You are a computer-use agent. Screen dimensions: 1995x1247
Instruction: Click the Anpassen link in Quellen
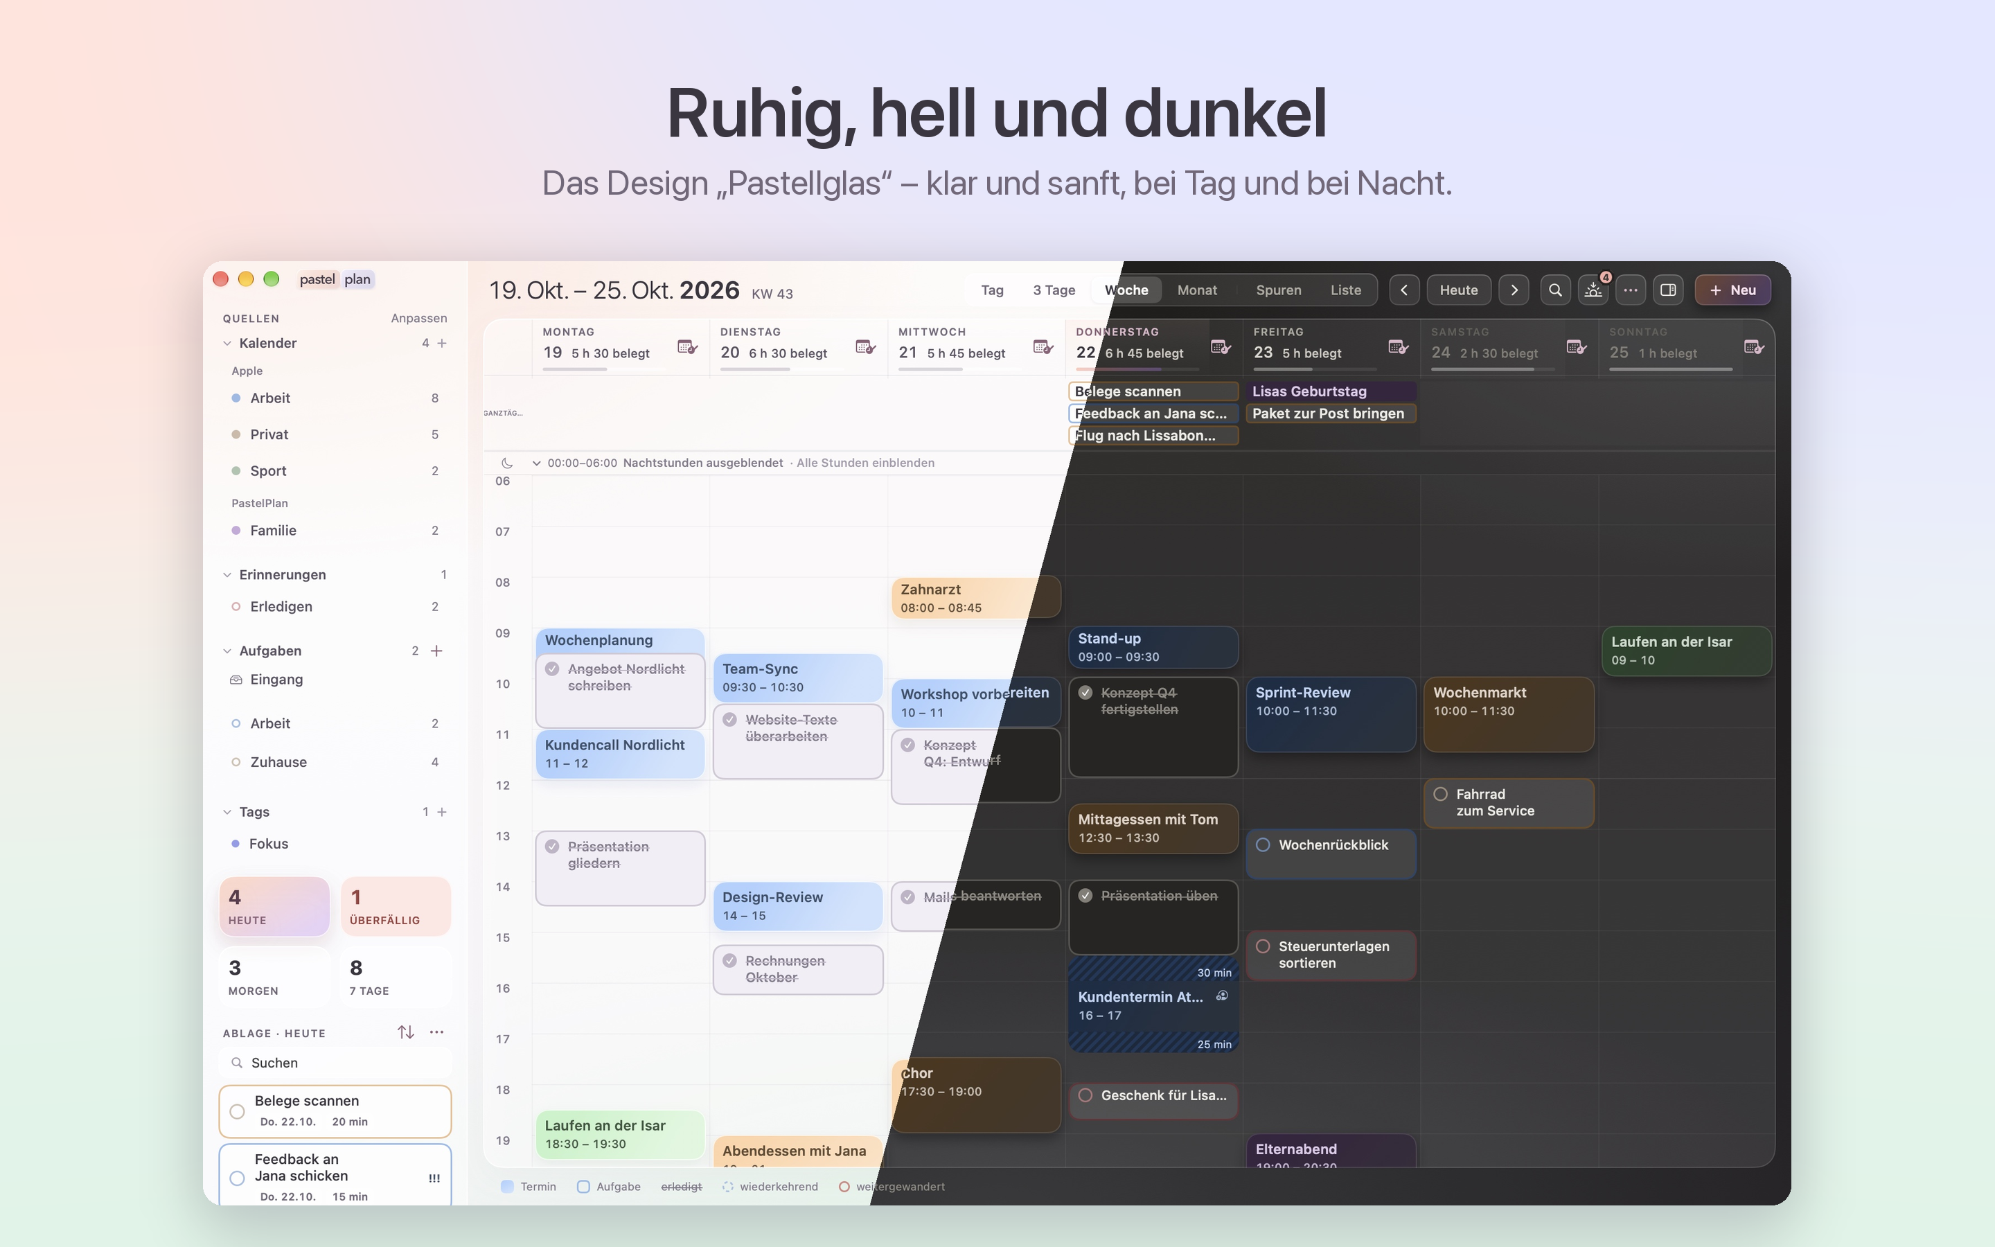click(x=419, y=319)
